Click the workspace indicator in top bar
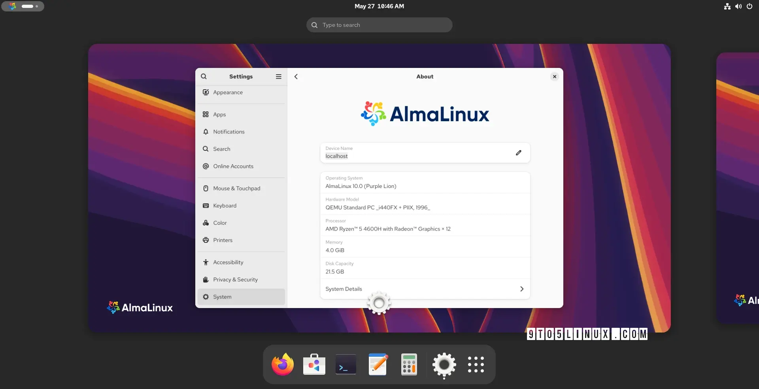Screen dimensions: 759x389 click(23, 6)
